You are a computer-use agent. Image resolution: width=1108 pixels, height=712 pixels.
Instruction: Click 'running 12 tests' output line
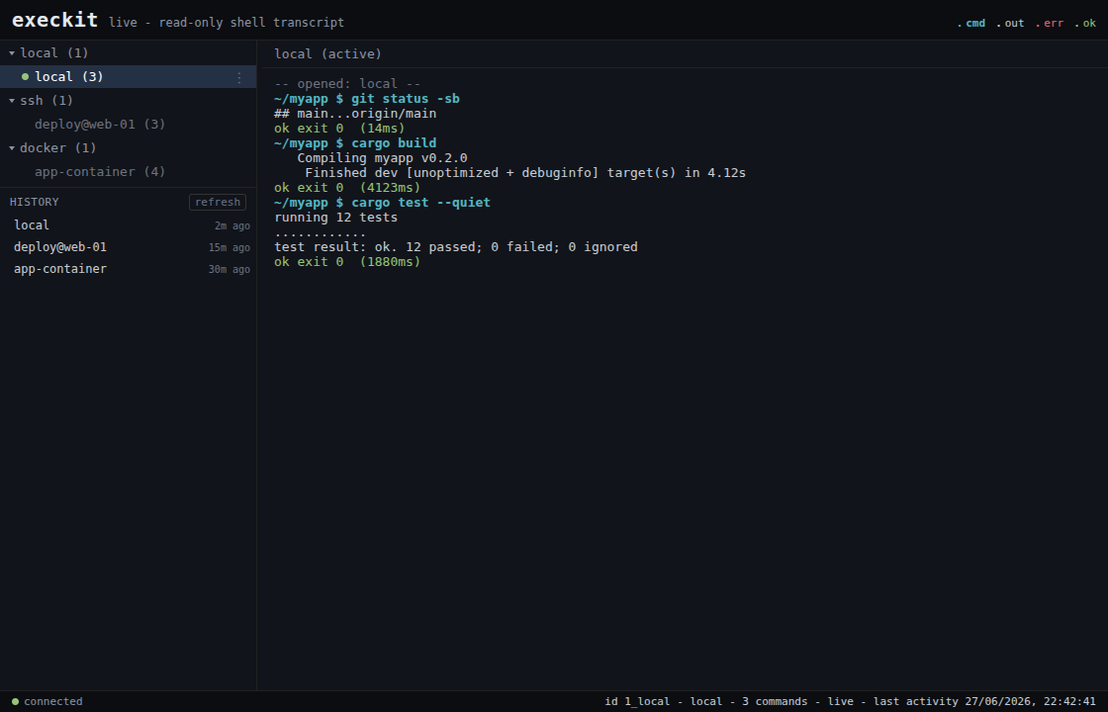[335, 218]
